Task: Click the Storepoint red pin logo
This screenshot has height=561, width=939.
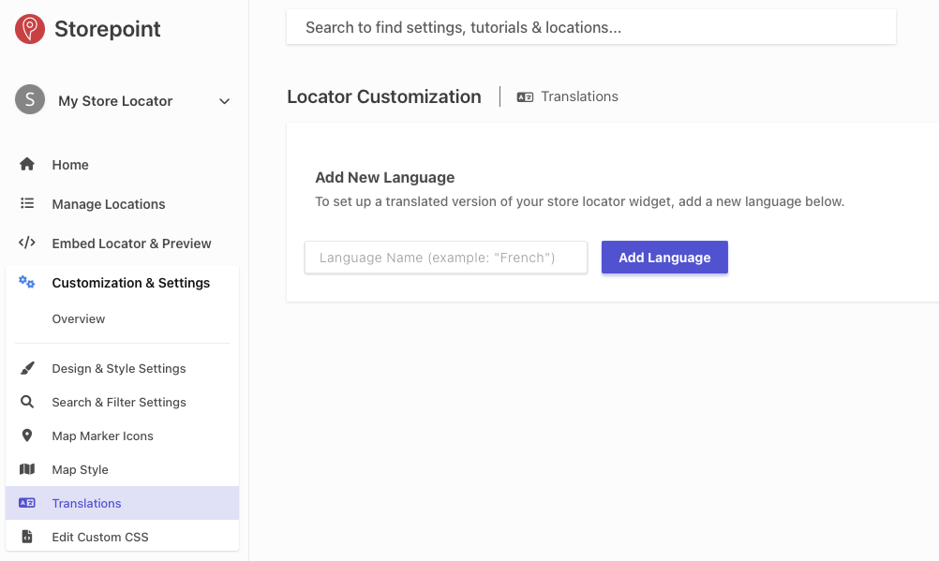Action: (x=30, y=29)
